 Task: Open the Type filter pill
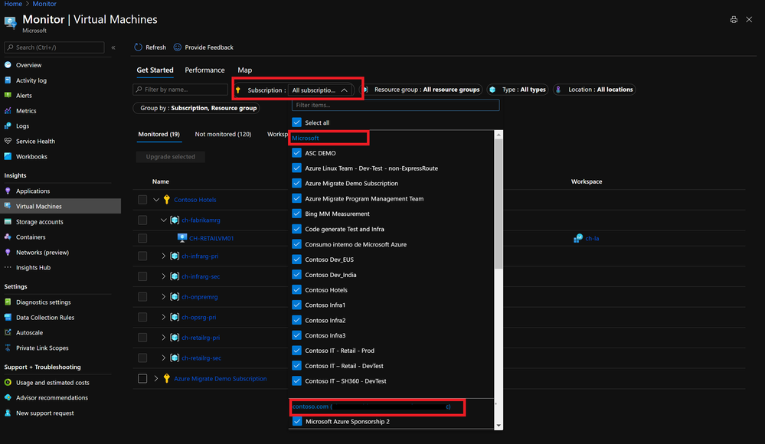click(518, 90)
